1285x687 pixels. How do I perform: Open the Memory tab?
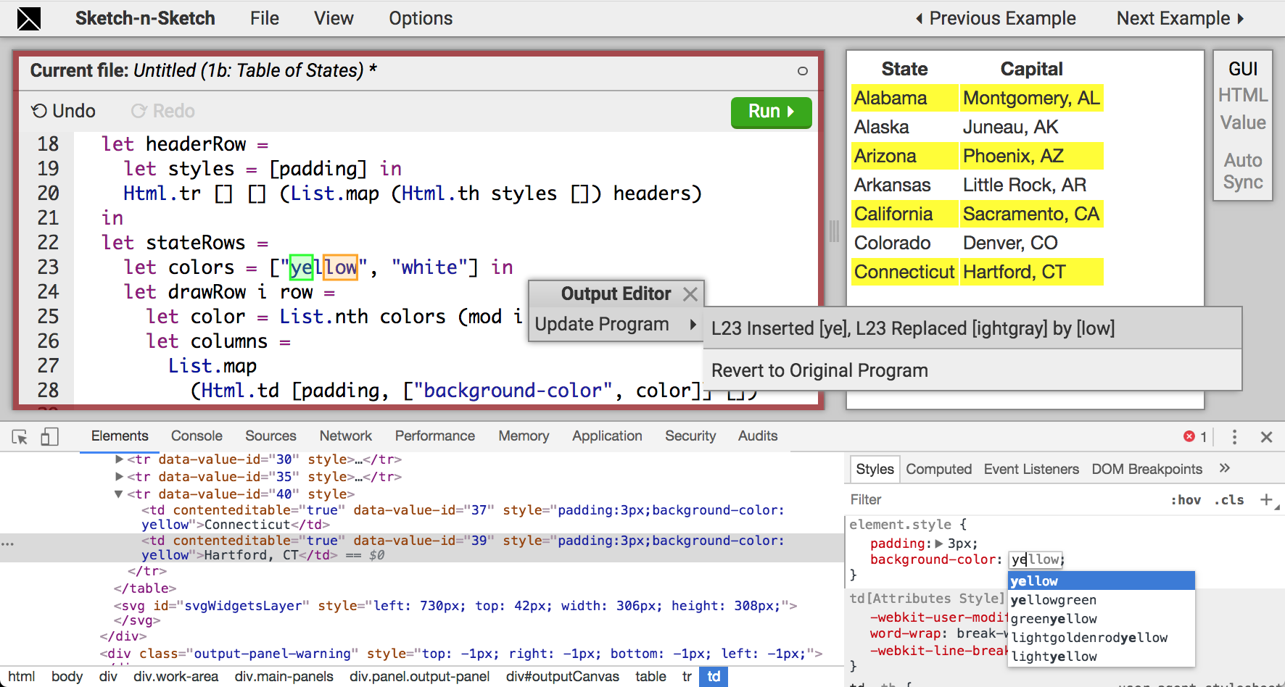[524, 436]
